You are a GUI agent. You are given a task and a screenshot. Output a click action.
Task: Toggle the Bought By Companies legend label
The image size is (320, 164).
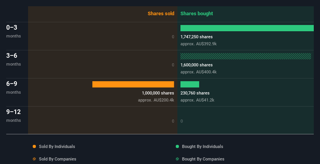pyautogui.click(x=203, y=159)
